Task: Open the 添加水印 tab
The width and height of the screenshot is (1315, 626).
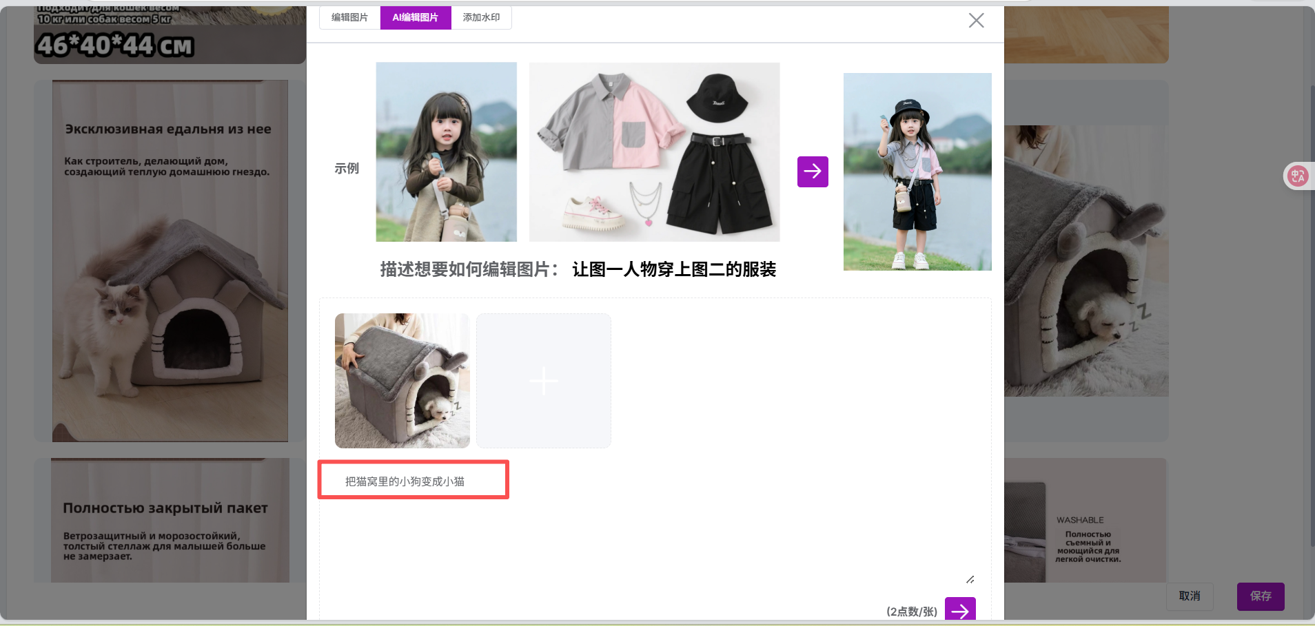Action: click(481, 17)
